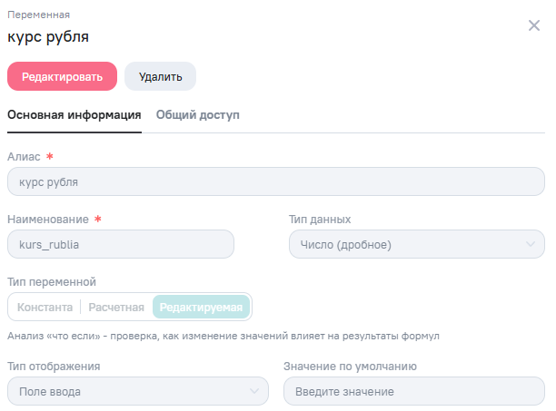Image resolution: width=556 pixels, height=411 pixels.
Task: Click the Переменная header caption
Action: pos(38,15)
